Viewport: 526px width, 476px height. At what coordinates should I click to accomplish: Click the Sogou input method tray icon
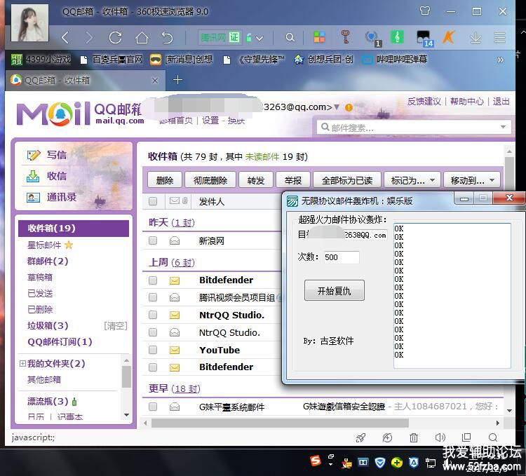(x=316, y=461)
